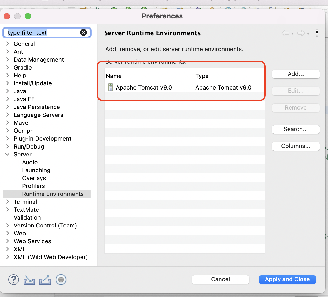Click the Oomph preference recorder icon

(x=61, y=280)
